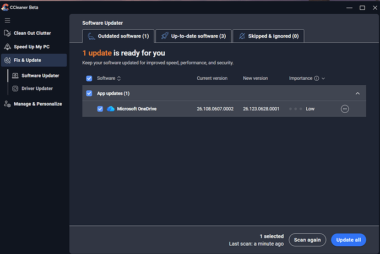380x254 pixels.
Task: Click the Importance column header text
Action: (x=301, y=79)
